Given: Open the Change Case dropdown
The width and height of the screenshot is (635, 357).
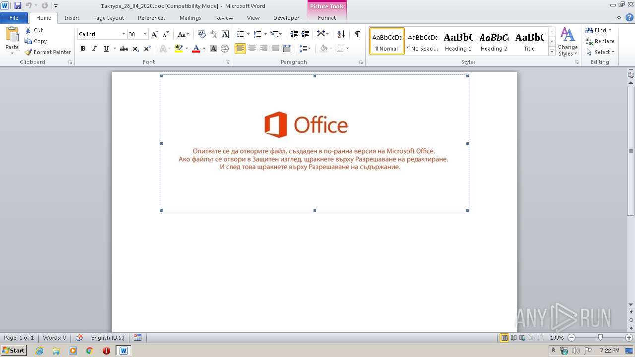Looking at the screenshot, I should pos(183,34).
